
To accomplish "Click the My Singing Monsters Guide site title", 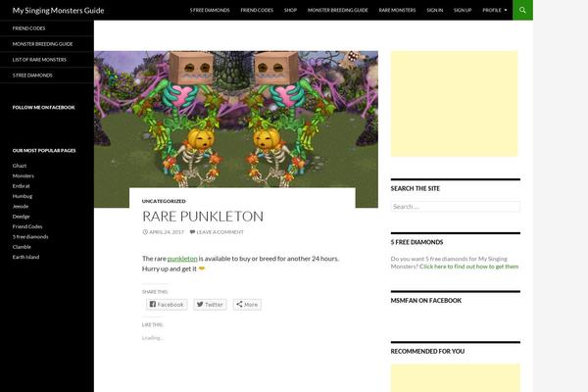I will click(58, 11).
